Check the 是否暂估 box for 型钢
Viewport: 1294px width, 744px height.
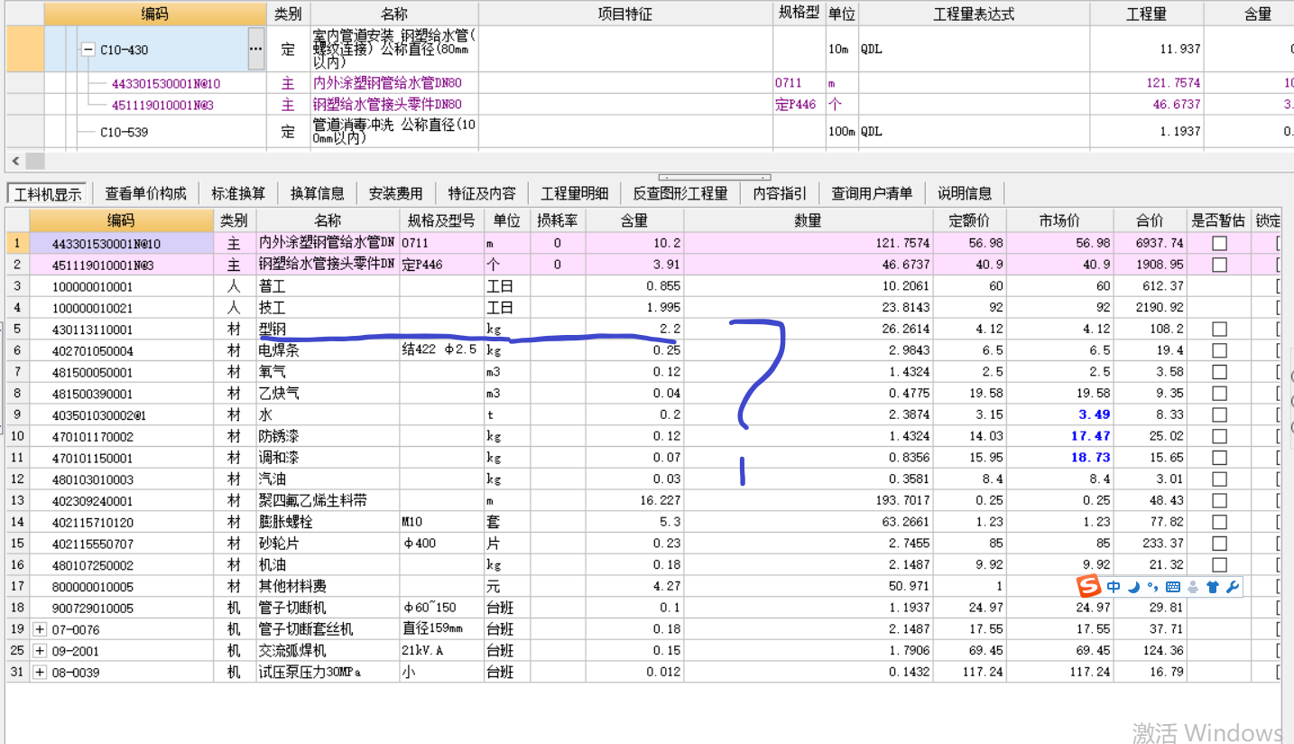pyautogui.click(x=1219, y=329)
